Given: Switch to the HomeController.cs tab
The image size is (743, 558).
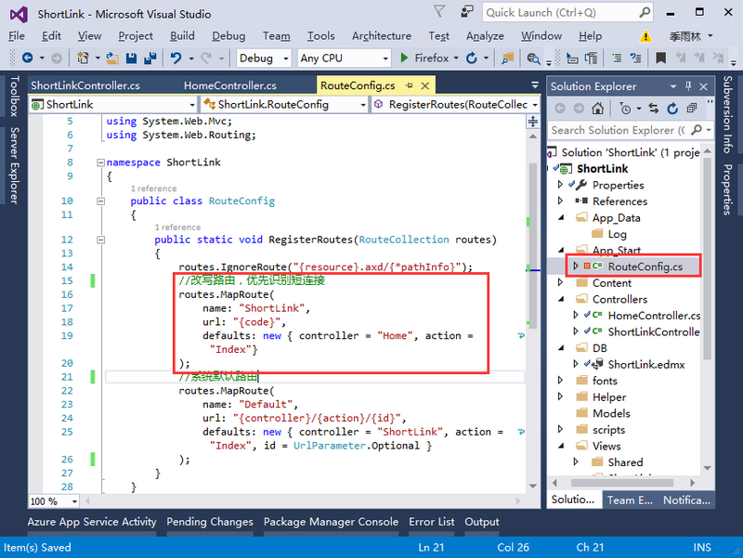Looking at the screenshot, I should click(229, 85).
